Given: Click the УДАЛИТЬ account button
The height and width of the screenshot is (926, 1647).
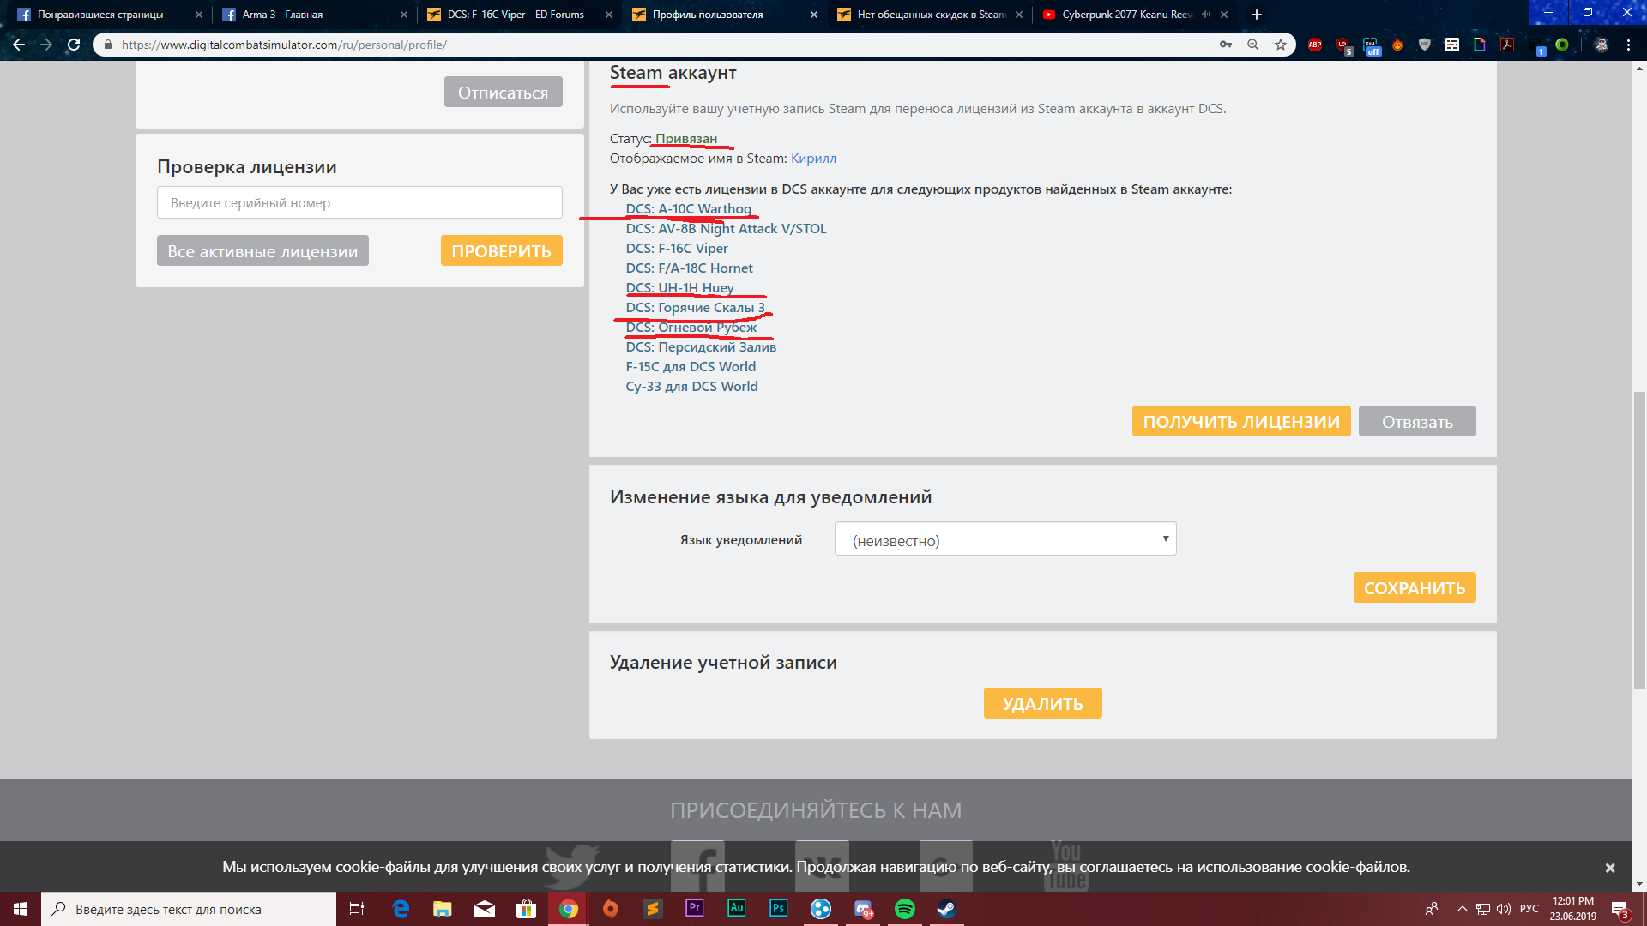Looking at the screenshot, I should [x=1043, y=704].
